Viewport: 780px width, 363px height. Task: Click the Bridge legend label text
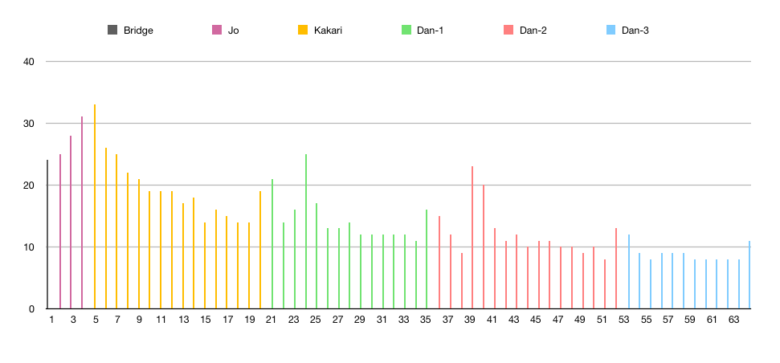138,31
